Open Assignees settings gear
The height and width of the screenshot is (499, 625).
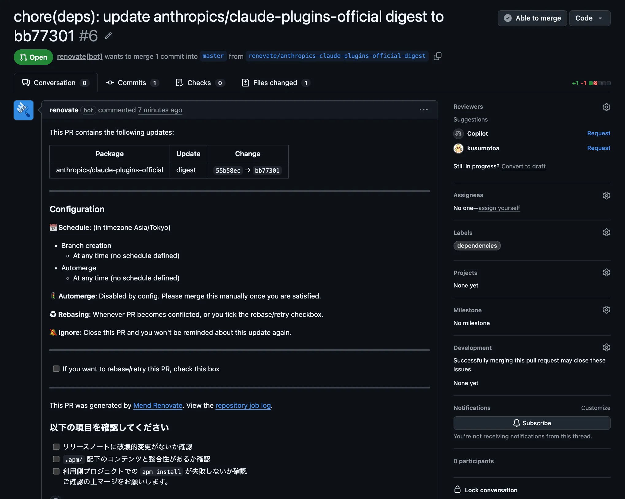point(606,195)
